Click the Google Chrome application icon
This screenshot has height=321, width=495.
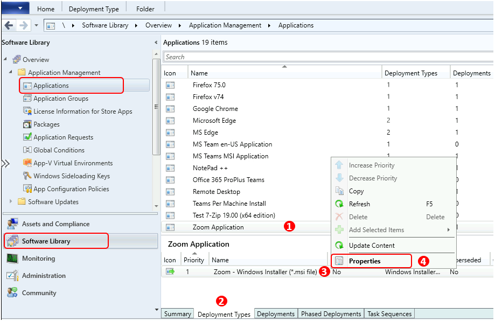(170, 109)
